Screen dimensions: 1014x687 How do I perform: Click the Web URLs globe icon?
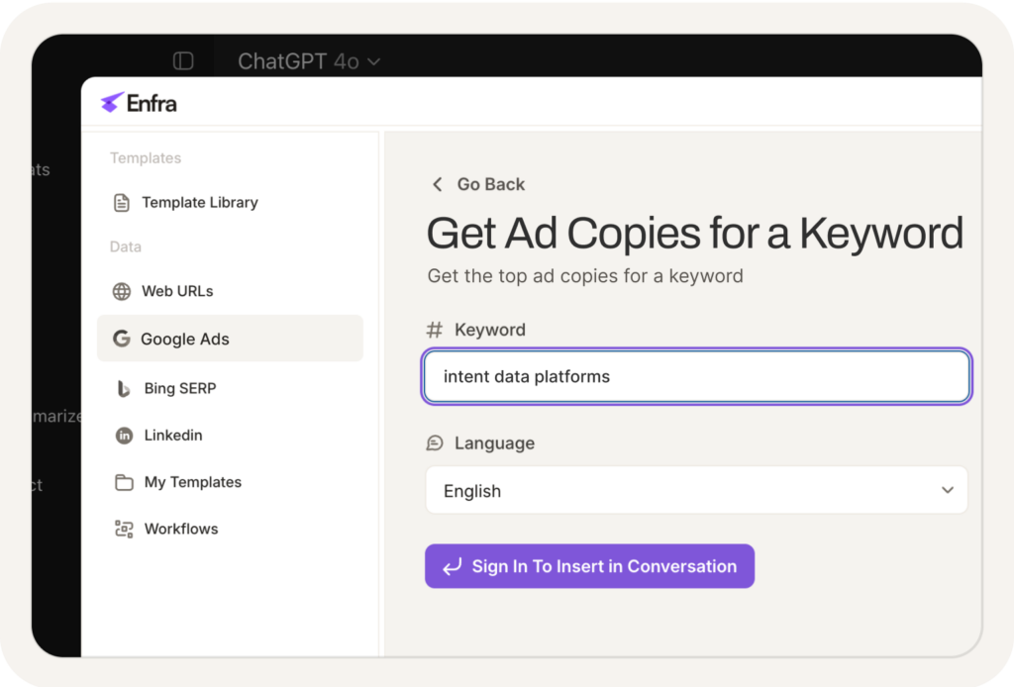[x=122, y=291]
